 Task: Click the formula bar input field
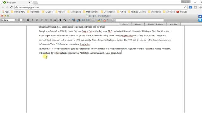(x=140, y=20)
